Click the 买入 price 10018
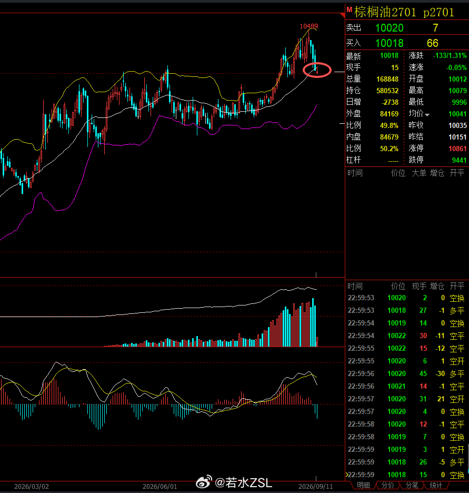Image resolution: width=469 pixels, height=493 pixels. coord(389,43)
